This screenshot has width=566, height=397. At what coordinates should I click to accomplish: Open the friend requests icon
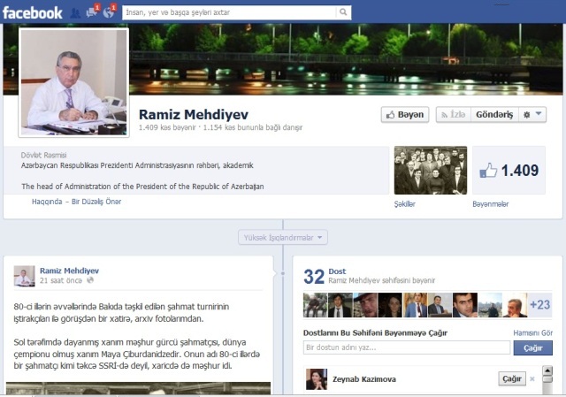pyautogui.click(x=75, y=12)
